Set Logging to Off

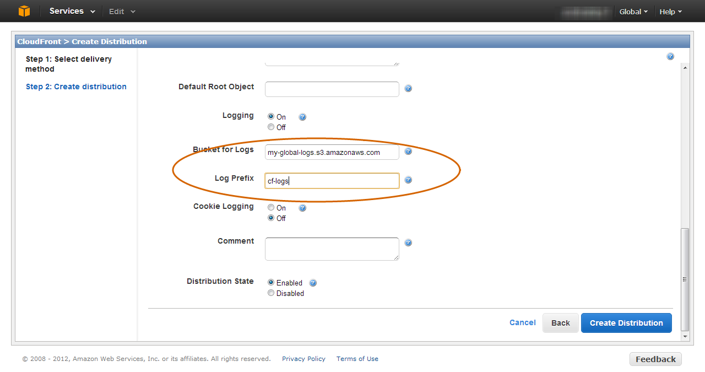[x=271, y=127]
